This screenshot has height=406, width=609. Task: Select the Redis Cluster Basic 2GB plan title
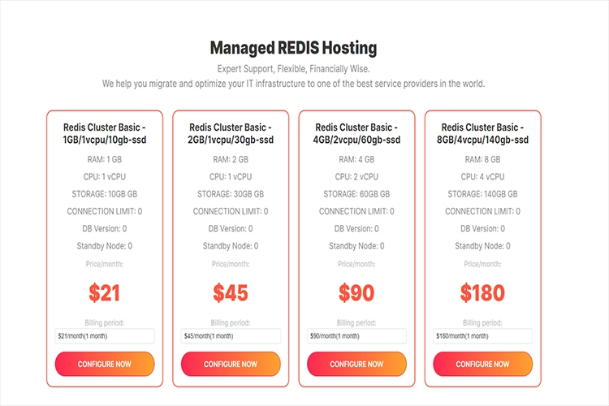(231, 134)
